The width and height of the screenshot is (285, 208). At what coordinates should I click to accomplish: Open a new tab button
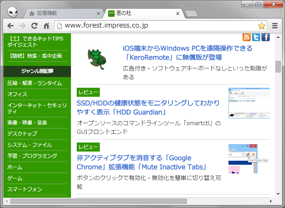pyautogui.click(x=191, y=14)
